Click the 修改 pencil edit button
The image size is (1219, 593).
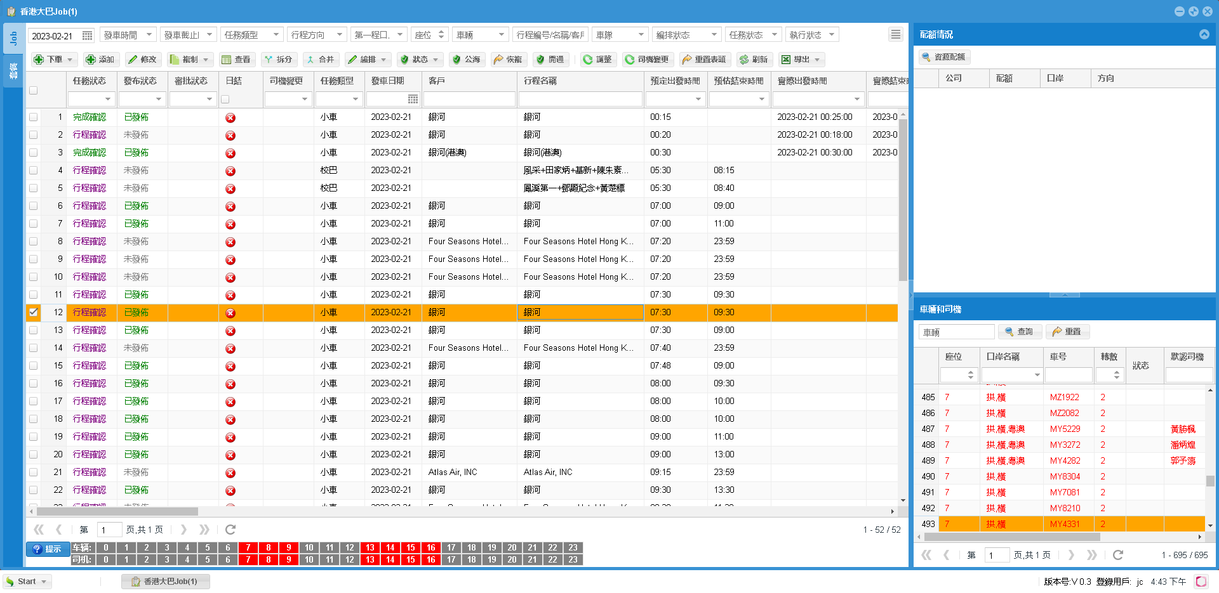142,60
